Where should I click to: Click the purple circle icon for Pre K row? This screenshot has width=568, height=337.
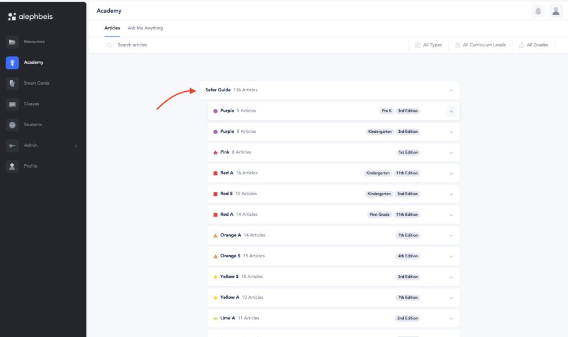[215, 111]
